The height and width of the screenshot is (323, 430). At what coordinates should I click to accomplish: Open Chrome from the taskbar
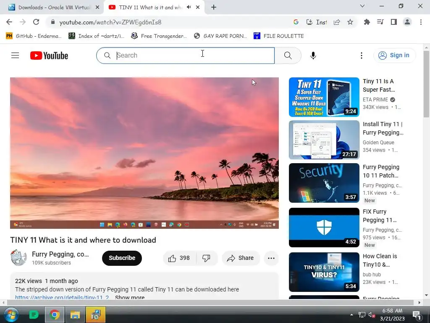54,315
